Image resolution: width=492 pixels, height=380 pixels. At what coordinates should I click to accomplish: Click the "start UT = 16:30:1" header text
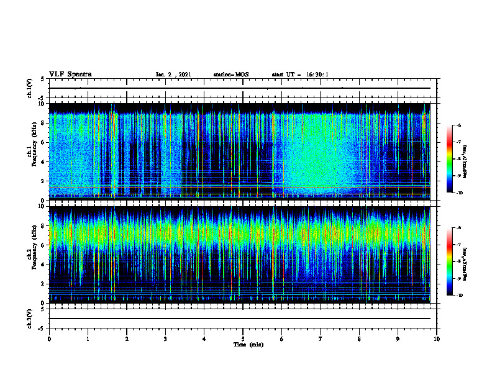click(x=300, y=75)
